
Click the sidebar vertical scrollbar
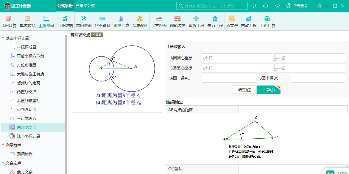66,104
